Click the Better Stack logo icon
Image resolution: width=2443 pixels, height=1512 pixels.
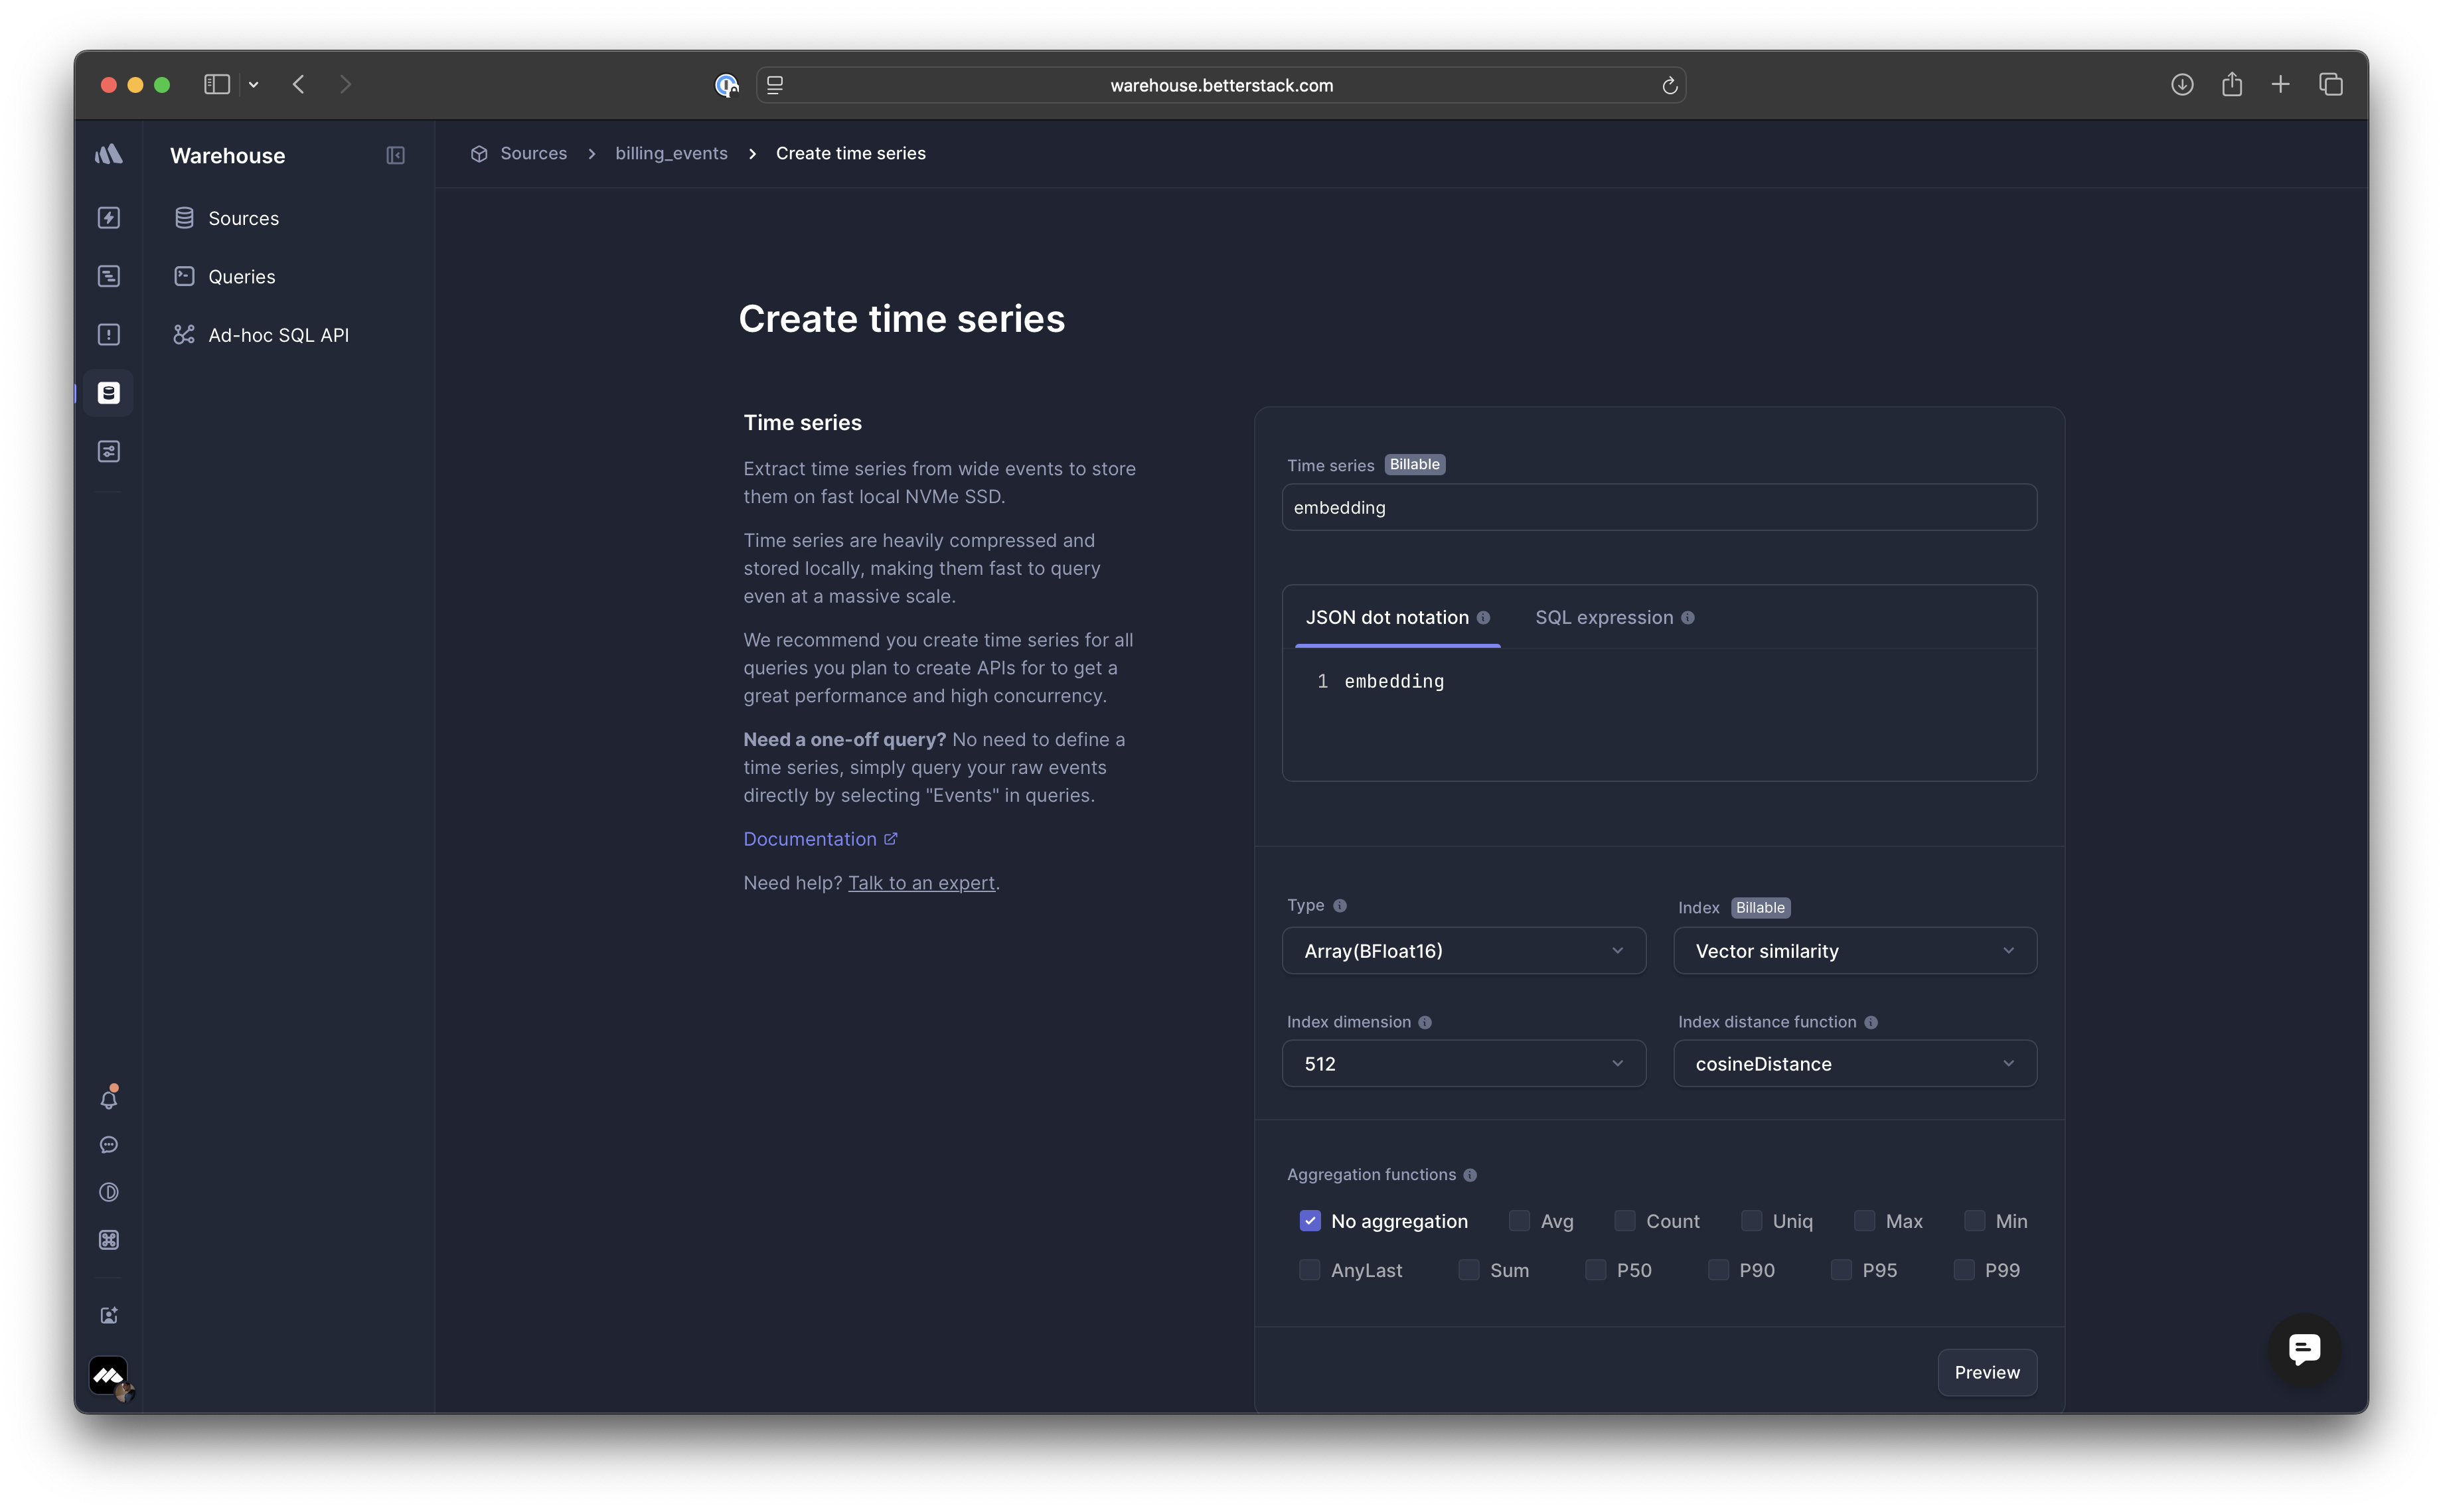(109, 154)
